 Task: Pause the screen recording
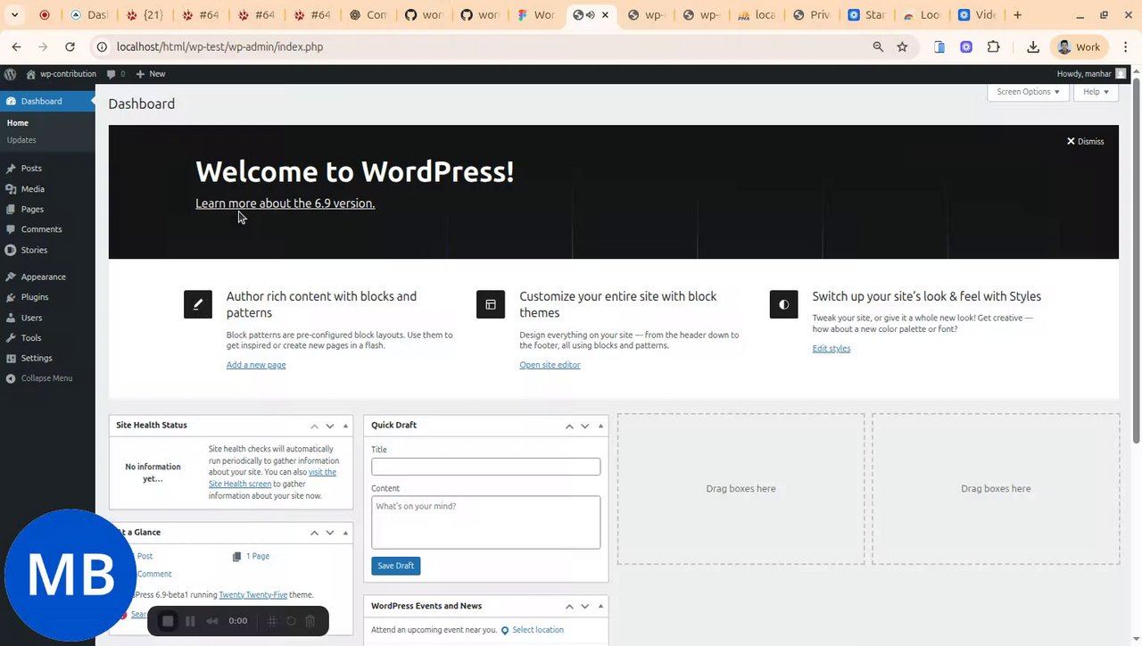tap(190, 621)
